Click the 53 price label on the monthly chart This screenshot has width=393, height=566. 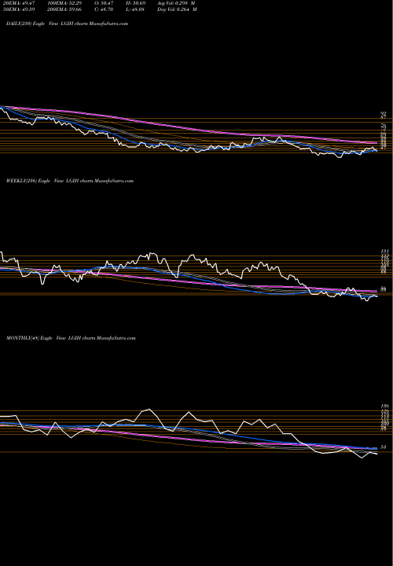384,447
